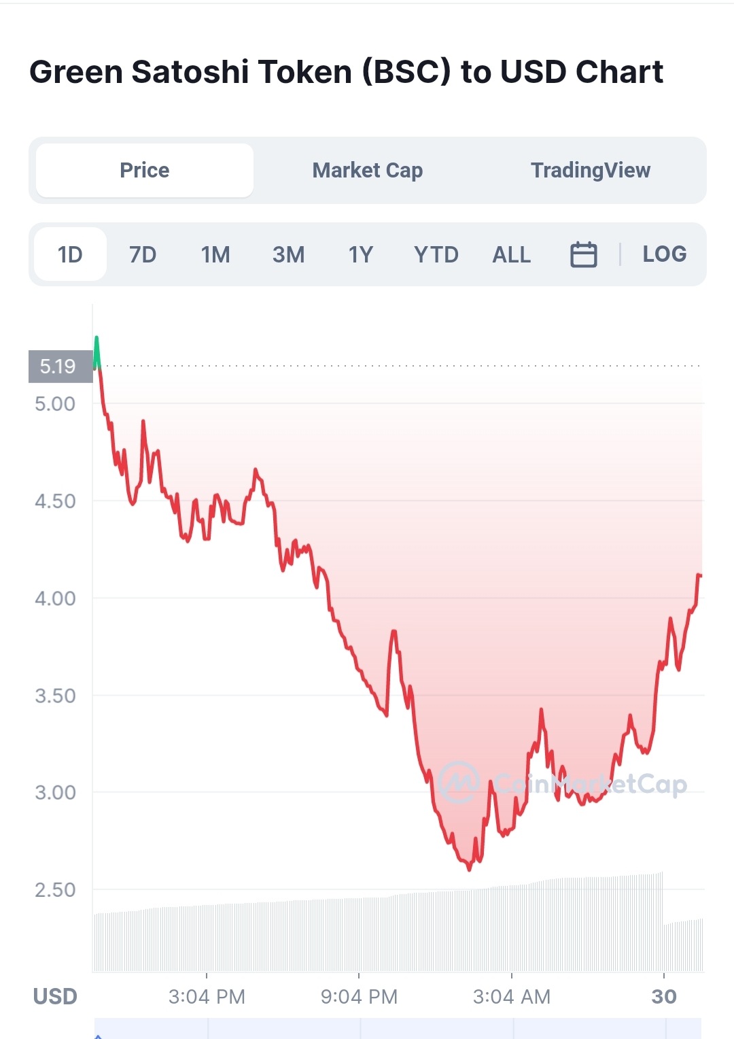Select the 7D time range

(x=143, y=254)
